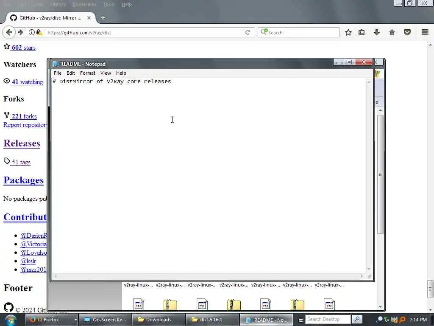
Task: Open Pocket icon in toolbar
Action: [407, 32]
